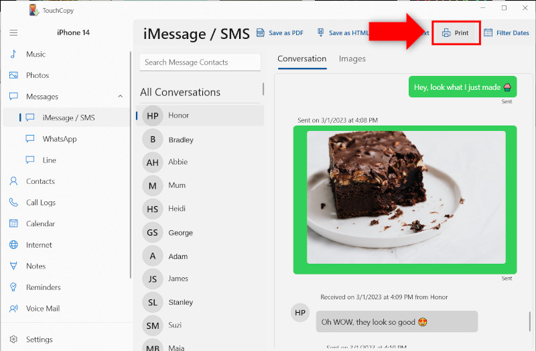Click the Filter Dates calendar icon
This screenshot has height=351, width=536.
(488, 33)
